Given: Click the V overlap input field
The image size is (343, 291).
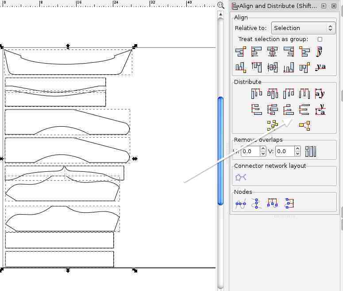Looking at the screenshot, I should pos(285,151).
